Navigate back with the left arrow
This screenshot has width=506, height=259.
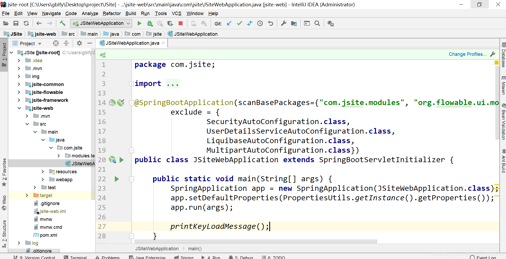click(x=39, y=24)
